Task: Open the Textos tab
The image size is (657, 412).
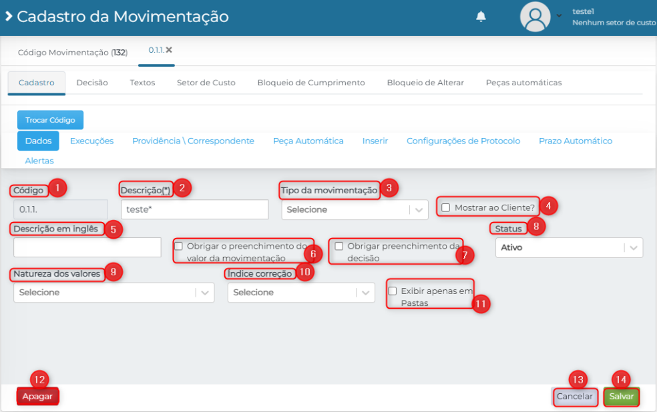Action: pyautogui.click(x=142, y=83)
